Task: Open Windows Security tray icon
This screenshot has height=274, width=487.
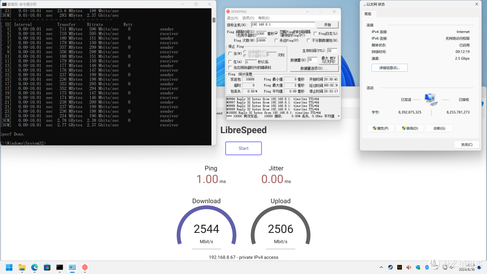Action: (418, 268)
